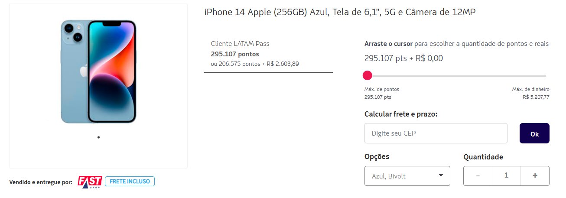Click the Máx. de pontos label
The image size is (566, 198).
click(x=382, y=89)
